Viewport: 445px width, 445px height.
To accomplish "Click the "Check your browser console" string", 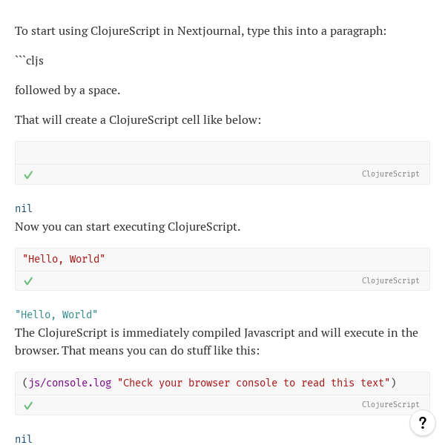I will pyautogui.click(x=254, y=383).
